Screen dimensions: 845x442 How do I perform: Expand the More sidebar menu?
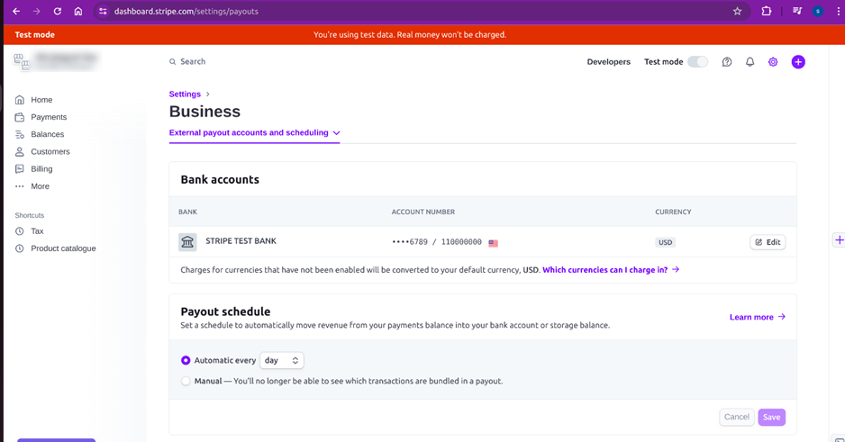pos(40,186)
